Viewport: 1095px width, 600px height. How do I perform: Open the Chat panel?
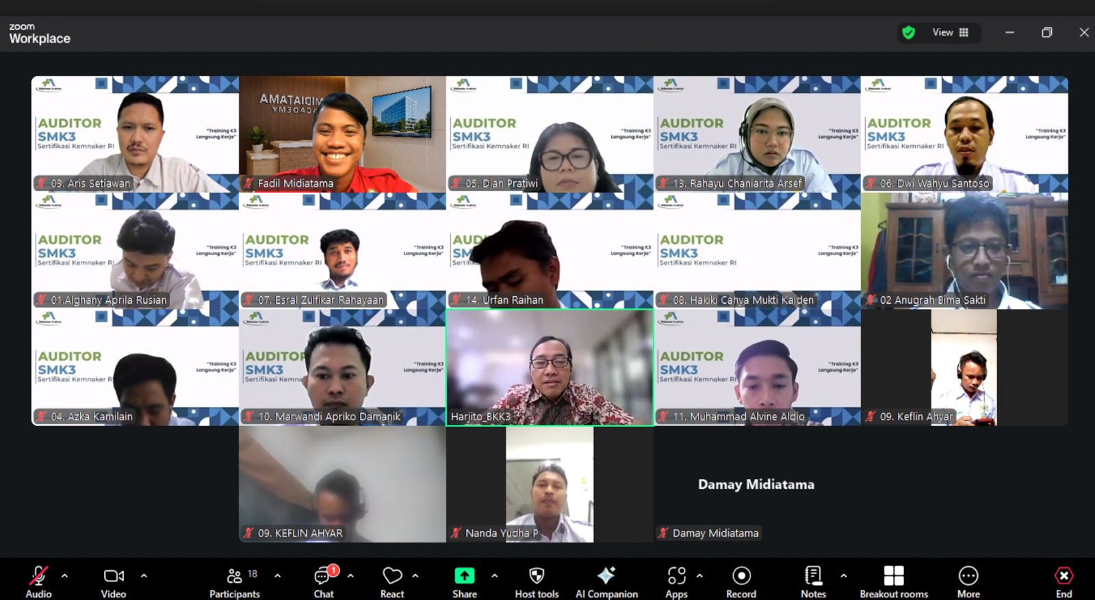pos(324,582)
